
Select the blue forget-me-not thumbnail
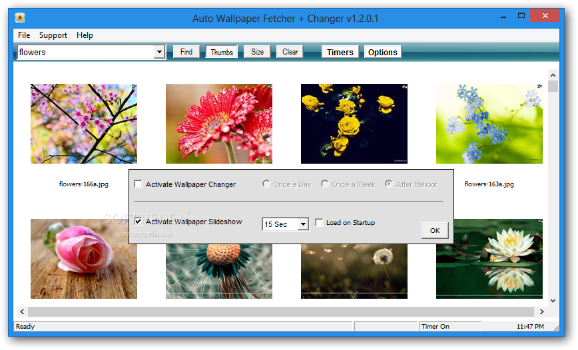coord(489,124)
